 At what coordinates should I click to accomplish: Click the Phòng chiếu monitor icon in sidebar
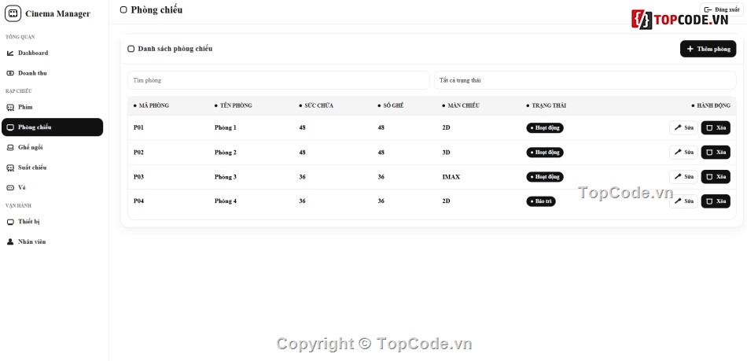(x=10, y=127)
